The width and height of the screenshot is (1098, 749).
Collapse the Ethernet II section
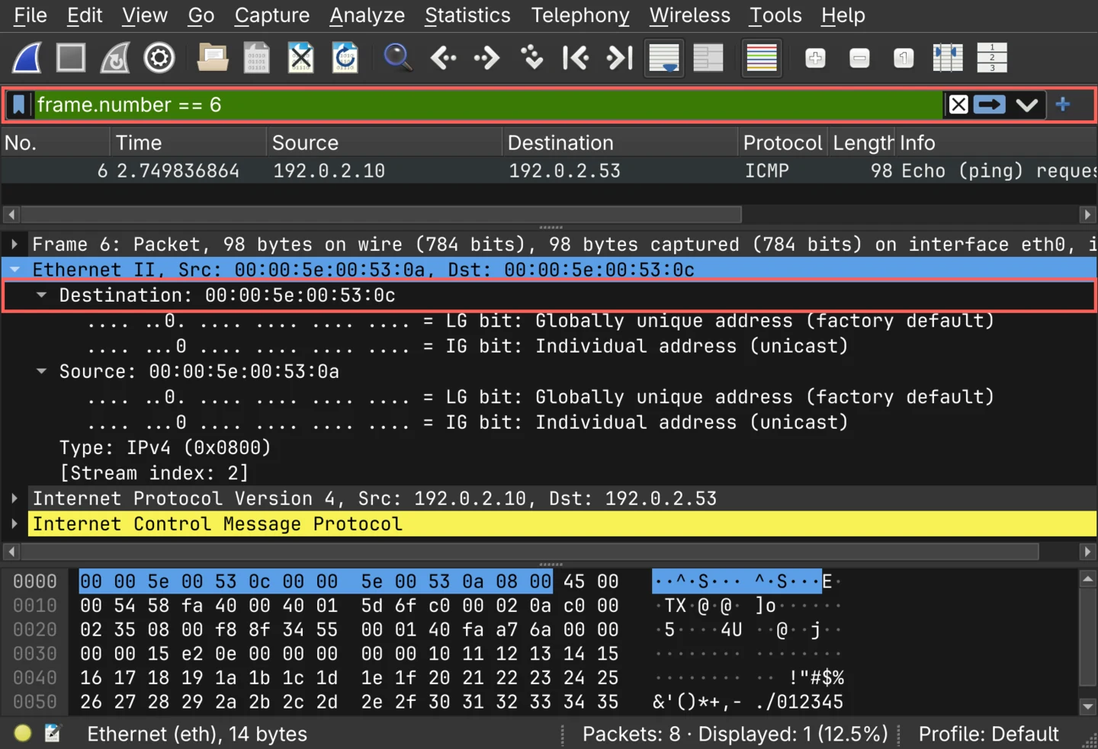[14, 270]
